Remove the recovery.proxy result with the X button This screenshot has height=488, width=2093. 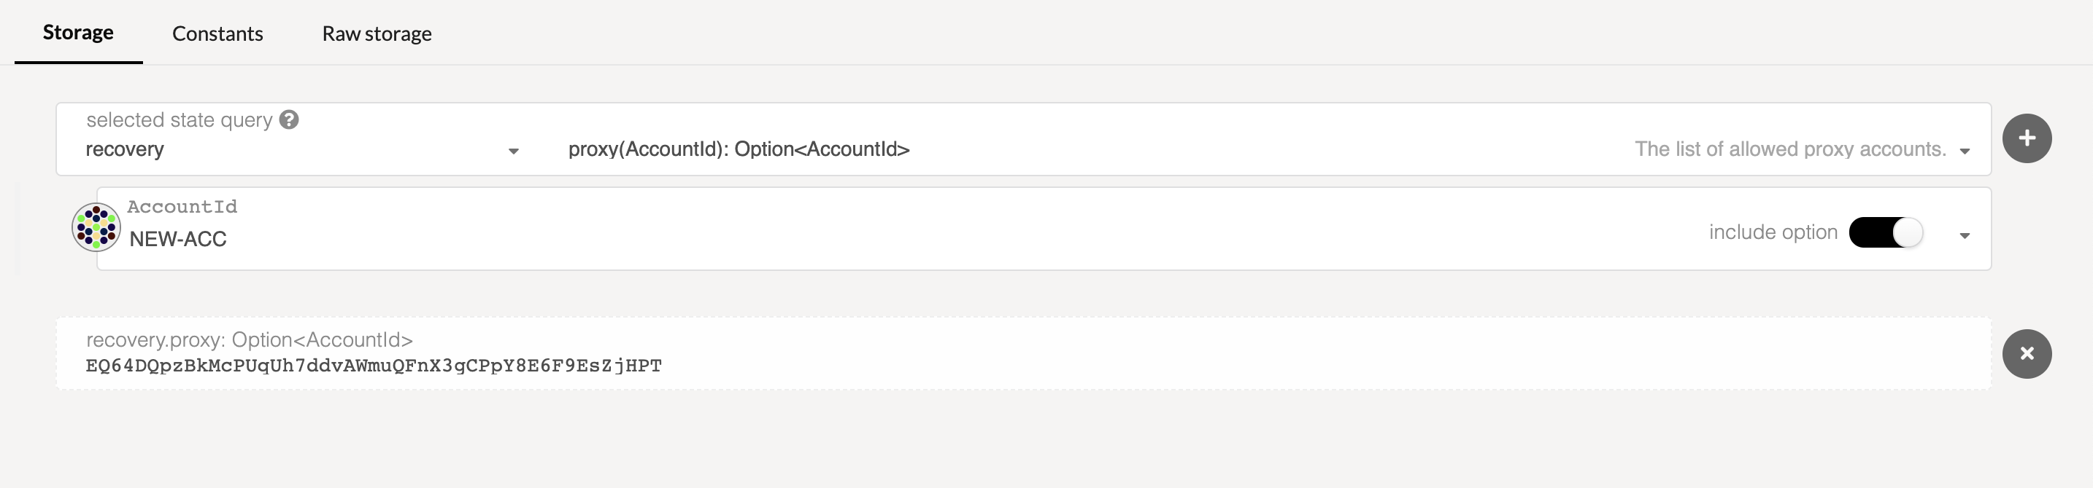pos(2027,353)
